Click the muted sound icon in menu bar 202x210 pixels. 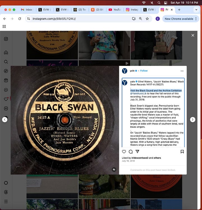point(152,3)
